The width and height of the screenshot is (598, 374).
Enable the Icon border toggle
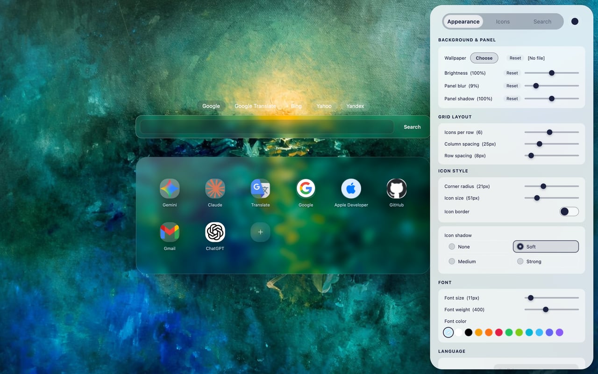point(569,211)
